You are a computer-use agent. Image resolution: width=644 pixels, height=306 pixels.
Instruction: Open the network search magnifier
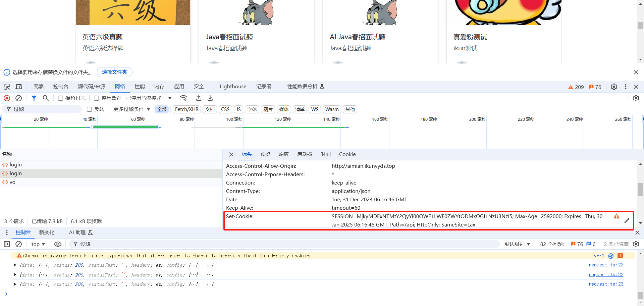tap(46, 98)
